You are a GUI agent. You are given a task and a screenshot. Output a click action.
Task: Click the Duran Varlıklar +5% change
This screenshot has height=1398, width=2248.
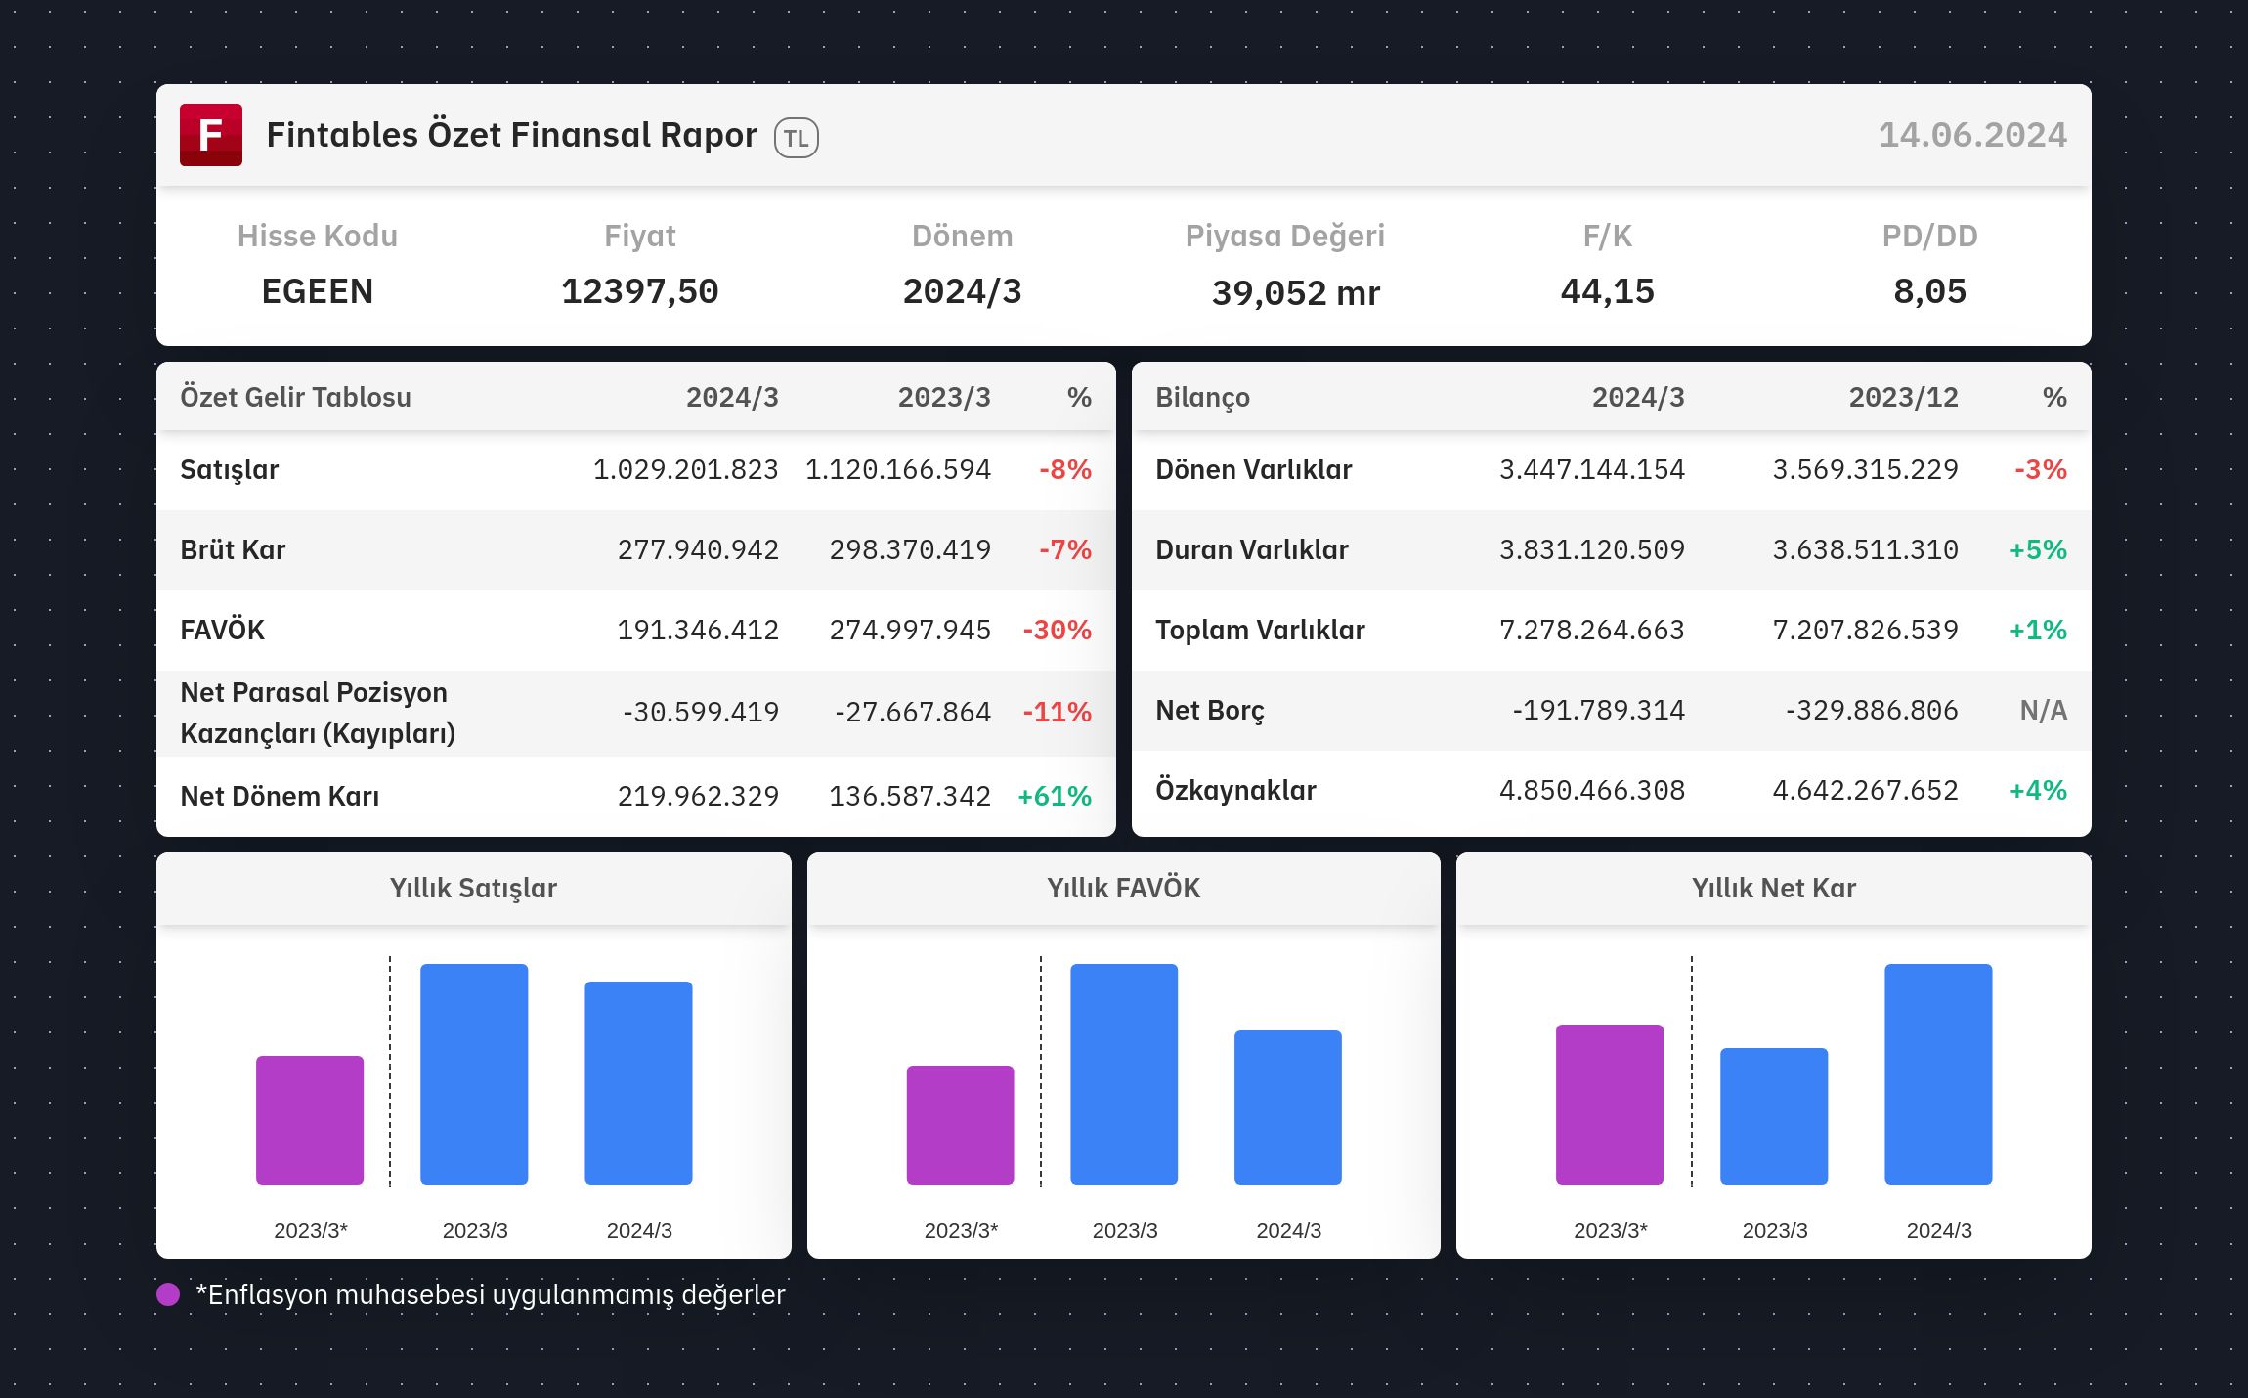coord(2038,550)
